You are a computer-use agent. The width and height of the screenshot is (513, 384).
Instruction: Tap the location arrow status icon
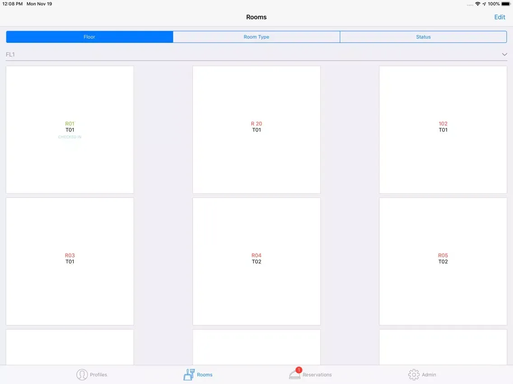(x=484, y=4)
